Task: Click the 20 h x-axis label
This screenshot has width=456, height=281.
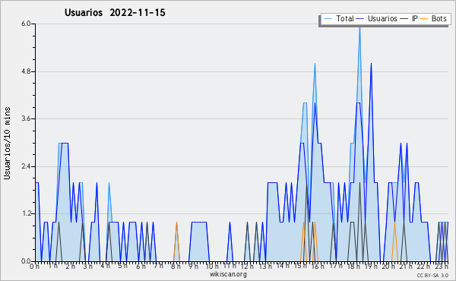Action: pyautogui.click(x=389, y=267)
